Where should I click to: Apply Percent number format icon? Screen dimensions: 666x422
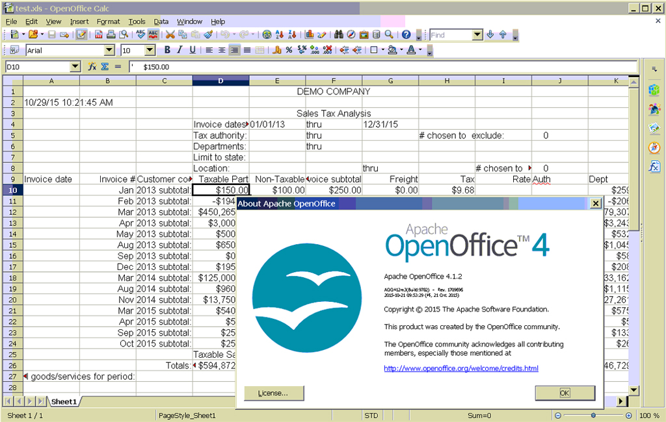pyautogui.click(x=289, y=50)
